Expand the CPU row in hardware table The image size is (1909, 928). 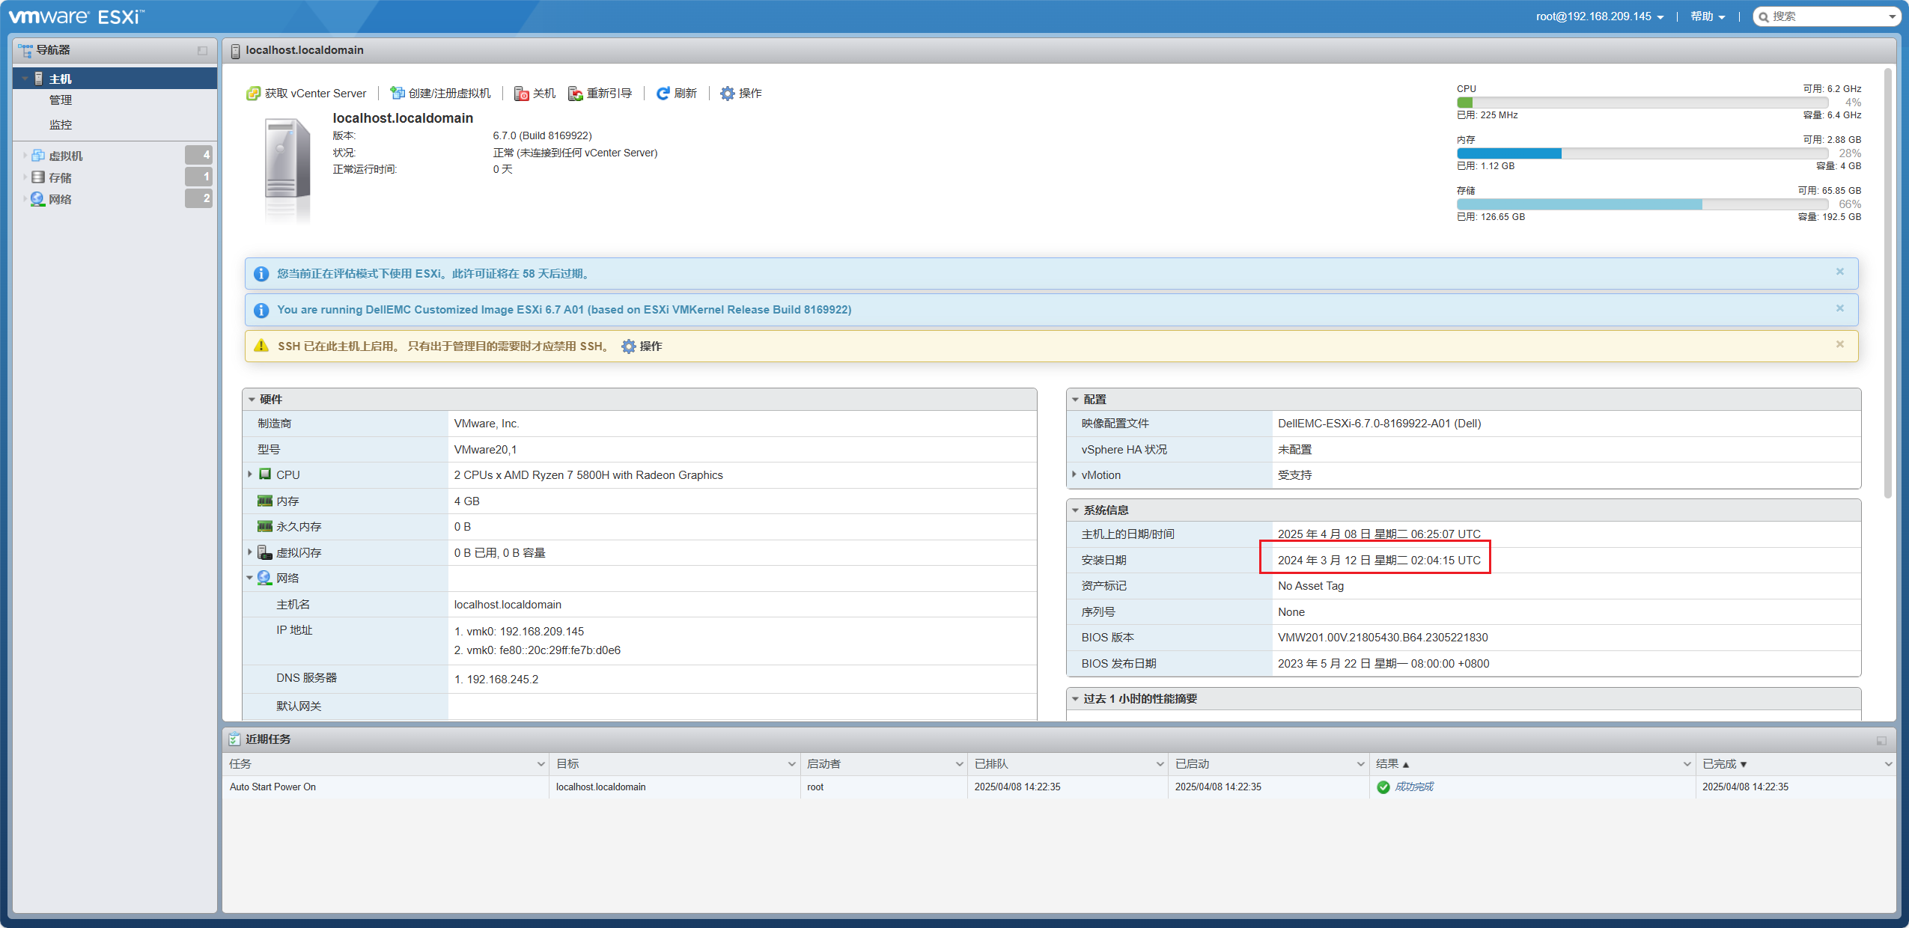[250, 474]
